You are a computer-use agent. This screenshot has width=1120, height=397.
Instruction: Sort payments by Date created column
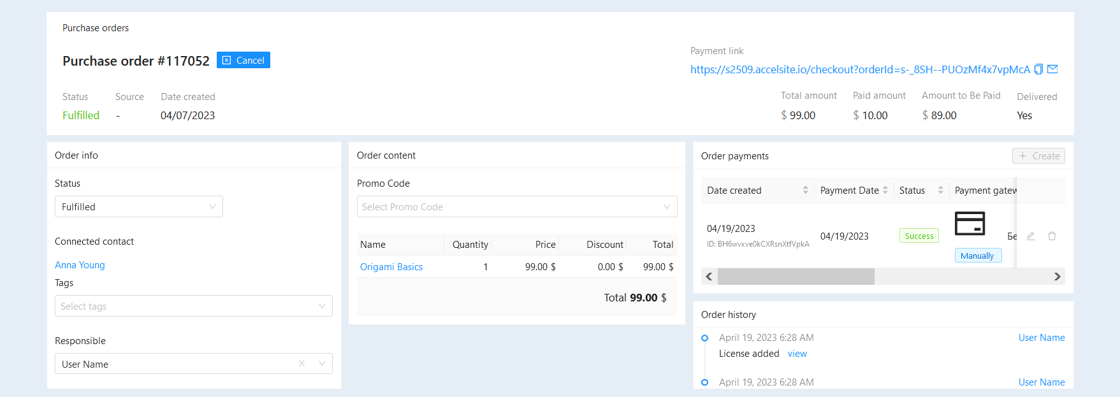(x=805, y=191)
